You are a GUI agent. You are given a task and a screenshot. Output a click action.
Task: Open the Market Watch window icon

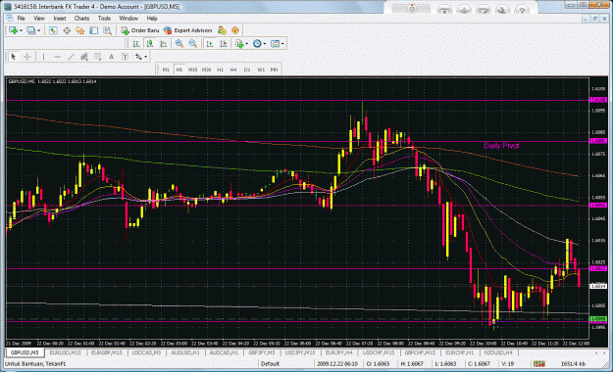coord(53,30)
